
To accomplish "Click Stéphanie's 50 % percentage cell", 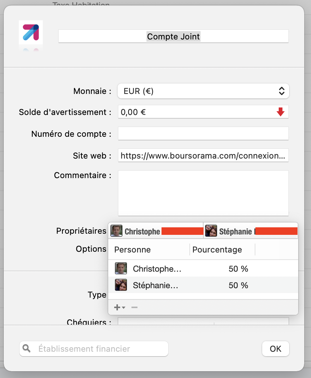I will [x=238, y=285].
